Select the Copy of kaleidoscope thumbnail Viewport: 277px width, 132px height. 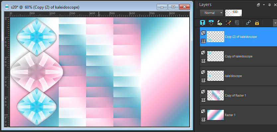point(216,56)
